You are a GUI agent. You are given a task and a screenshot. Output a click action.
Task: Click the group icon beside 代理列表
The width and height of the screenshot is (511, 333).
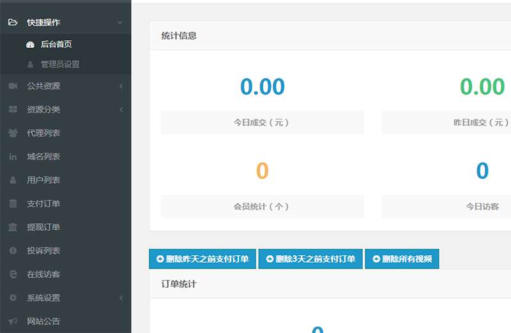[13, 133]
